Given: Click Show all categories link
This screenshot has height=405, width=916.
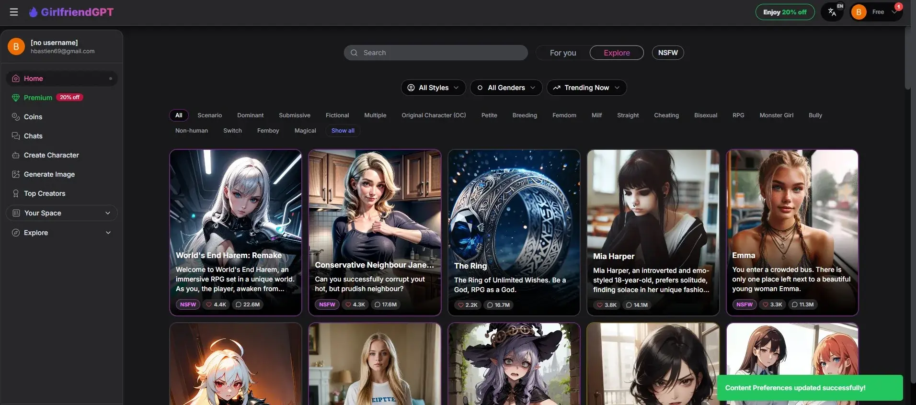Looking at the screenshot, I should click(x=343, y=131).
